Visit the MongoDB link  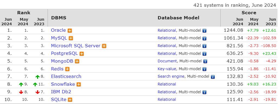62,61
